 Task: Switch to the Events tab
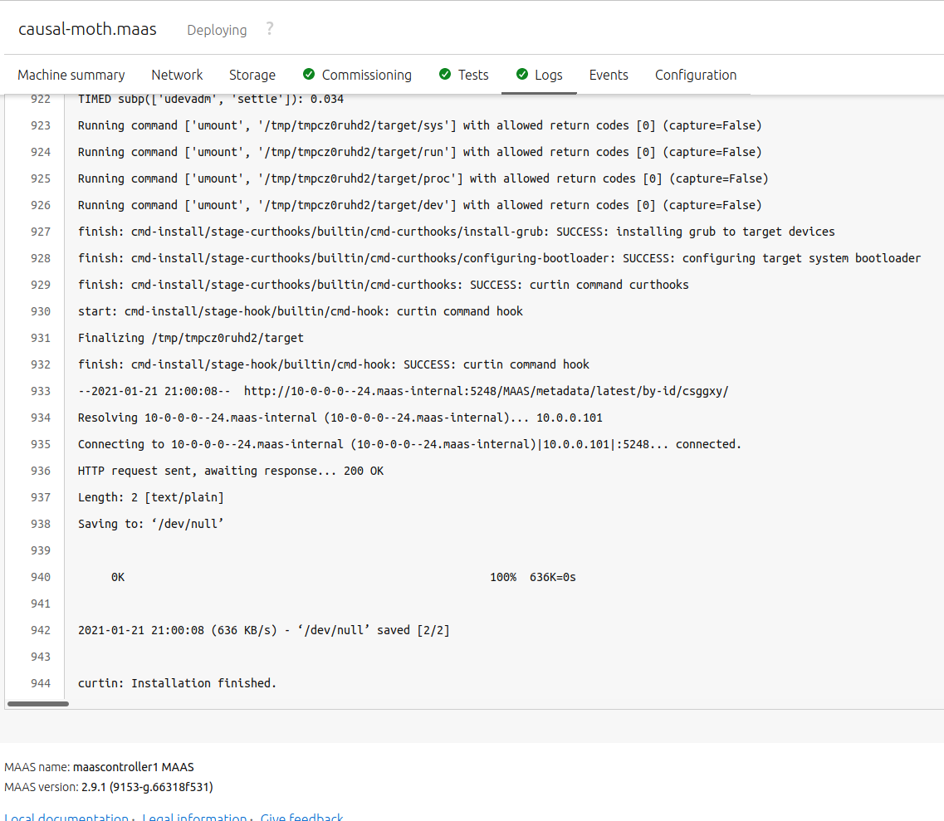click(x=609, y=76)
